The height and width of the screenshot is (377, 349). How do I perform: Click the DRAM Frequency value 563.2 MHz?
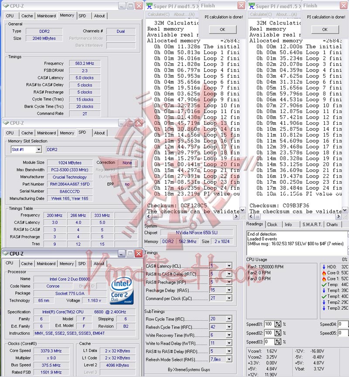click(85, 63)
